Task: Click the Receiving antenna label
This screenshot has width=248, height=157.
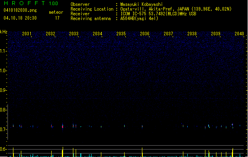Action: [x=91, y=18]
